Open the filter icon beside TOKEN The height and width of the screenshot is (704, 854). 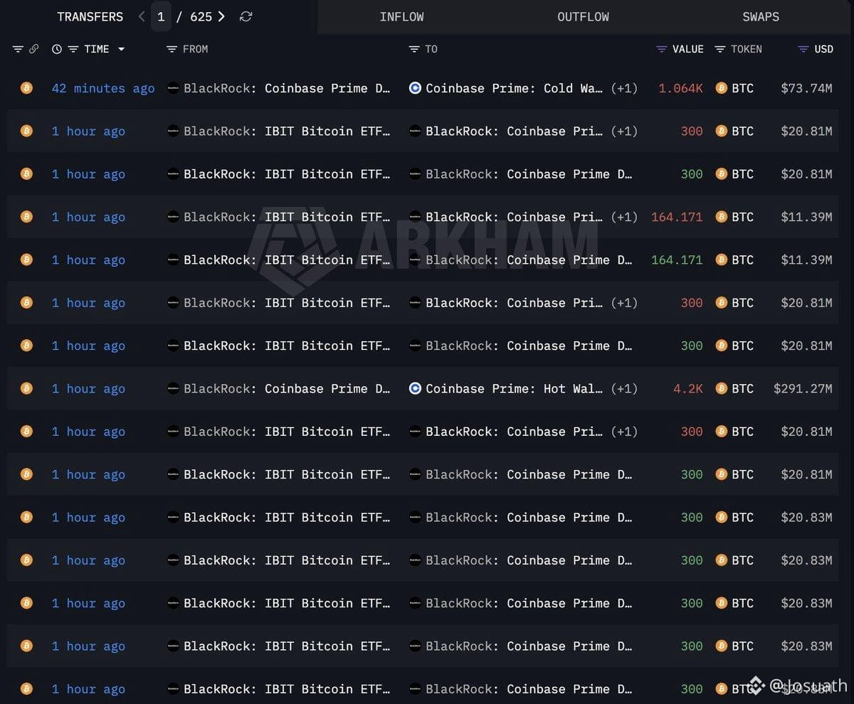point(719,49)
